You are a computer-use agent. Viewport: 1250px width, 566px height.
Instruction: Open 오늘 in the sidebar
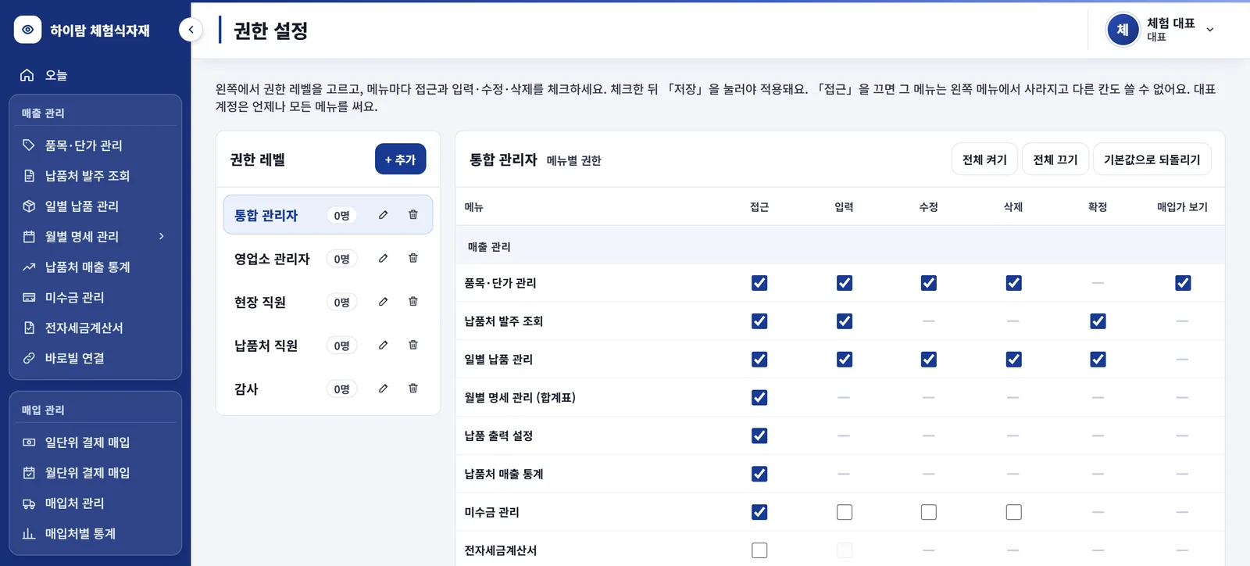[x=95, y=75]
